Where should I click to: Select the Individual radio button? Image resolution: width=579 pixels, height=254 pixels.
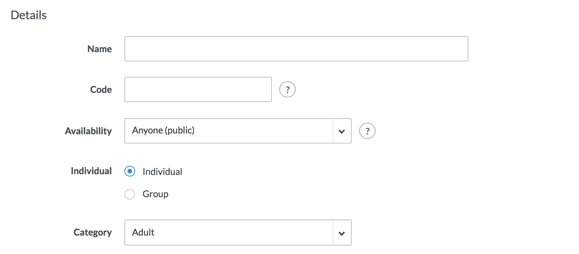[x=130, y=172]
